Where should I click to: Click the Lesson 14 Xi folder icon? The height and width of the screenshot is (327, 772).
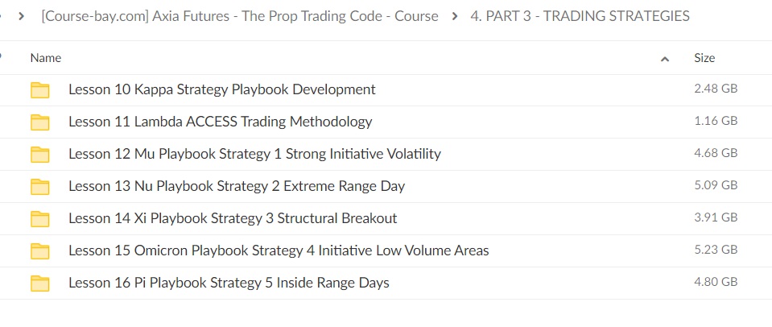click(40, 218)
